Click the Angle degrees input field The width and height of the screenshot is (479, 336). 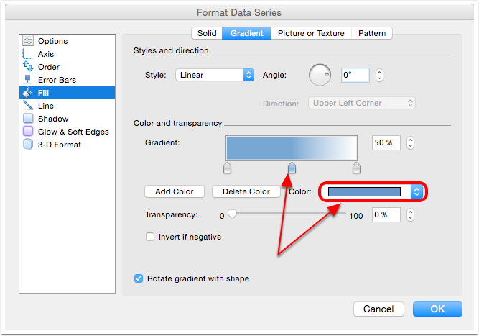tap(355, 75)
